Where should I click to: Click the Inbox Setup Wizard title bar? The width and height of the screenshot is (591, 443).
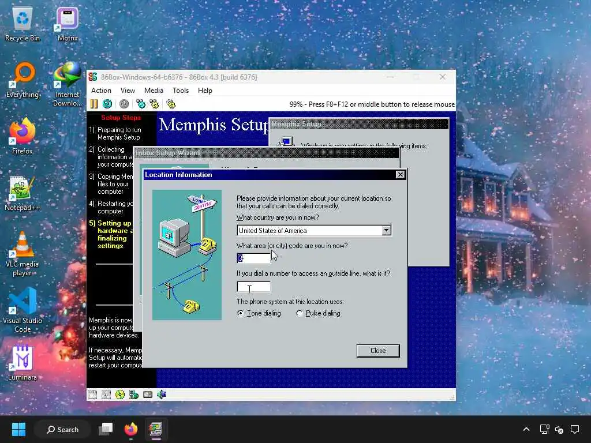pyautogui.click(x=266, y=152)
